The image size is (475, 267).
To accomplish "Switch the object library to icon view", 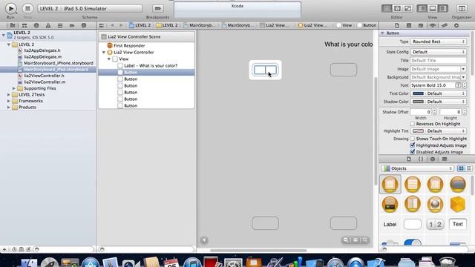I will pos(461,168).
